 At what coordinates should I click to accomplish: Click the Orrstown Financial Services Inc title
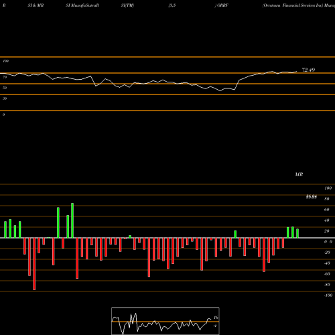293,5
